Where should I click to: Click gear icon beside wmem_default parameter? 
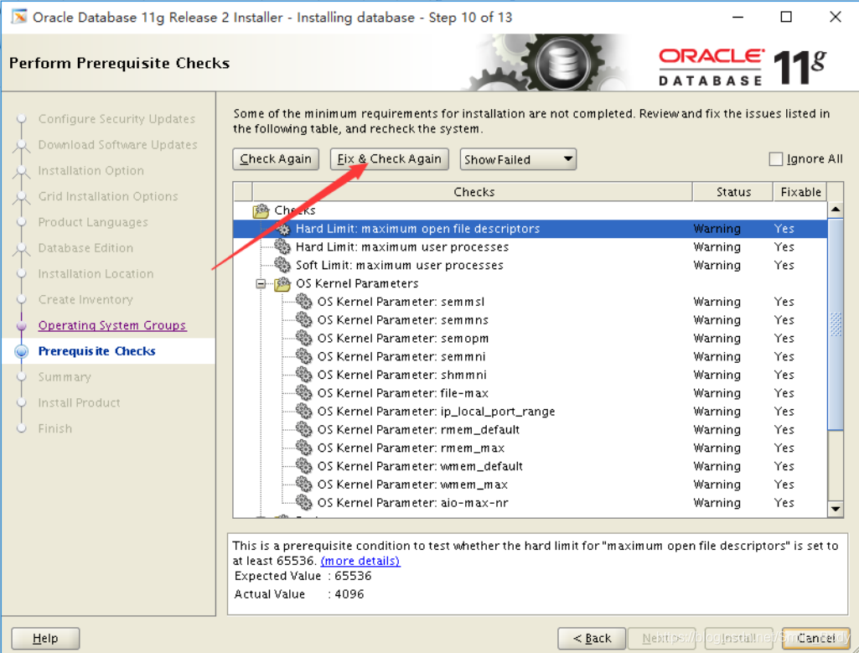[304, 466]
